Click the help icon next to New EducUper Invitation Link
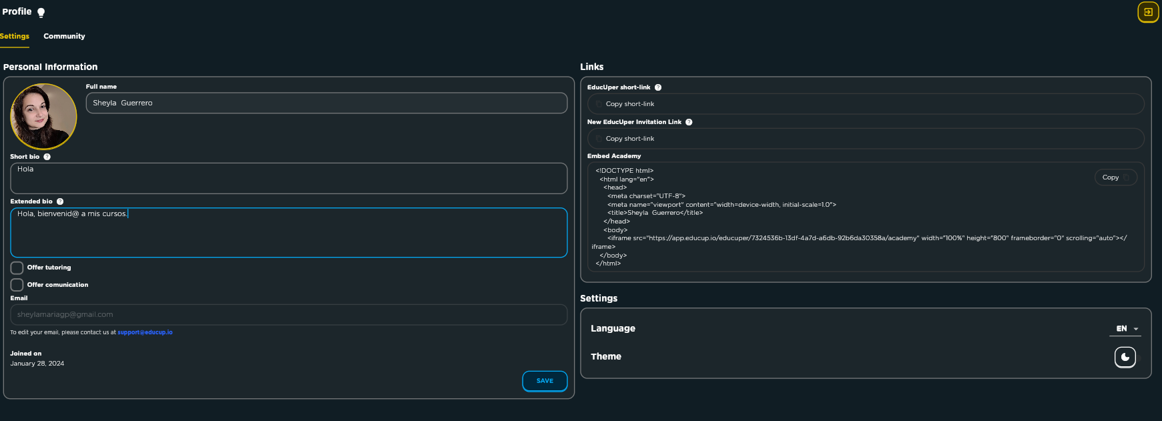1162x421 pixels. coord(689,122)
